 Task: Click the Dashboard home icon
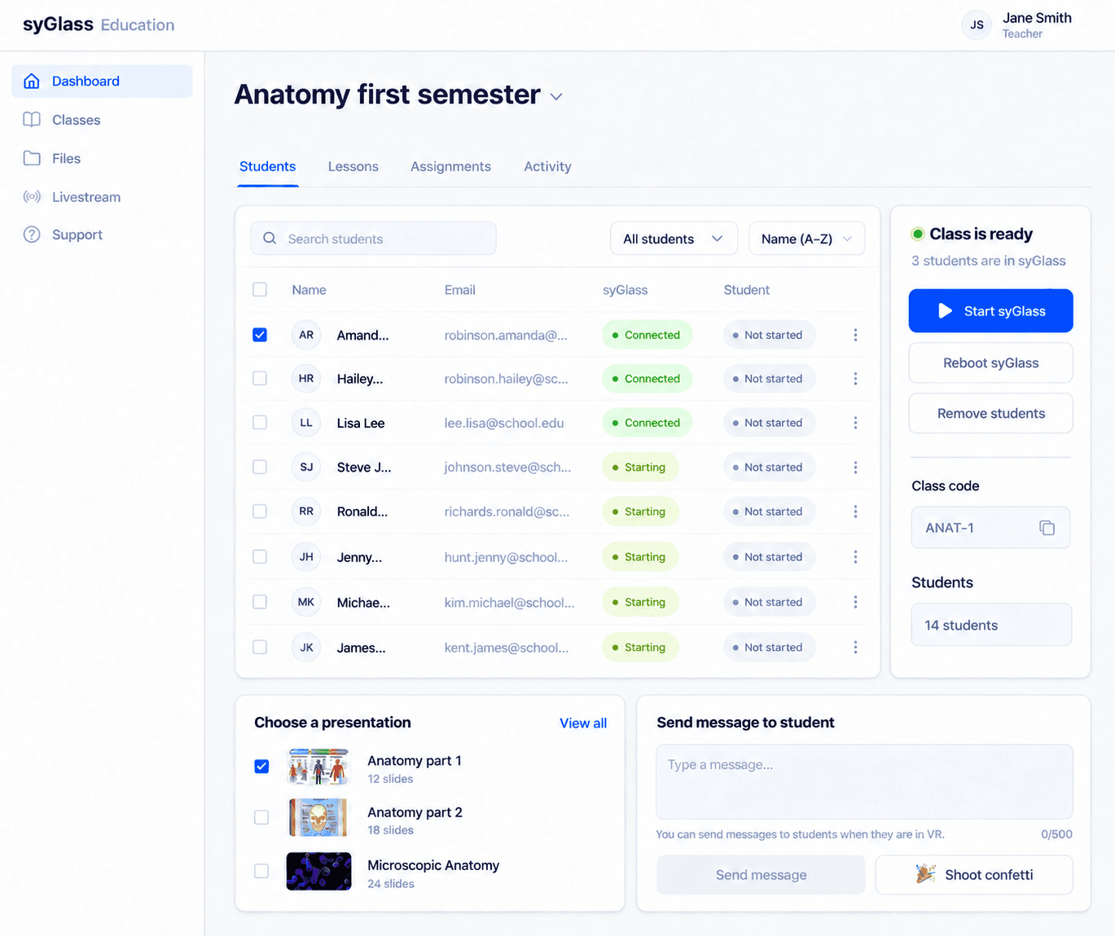click(32, 81)
